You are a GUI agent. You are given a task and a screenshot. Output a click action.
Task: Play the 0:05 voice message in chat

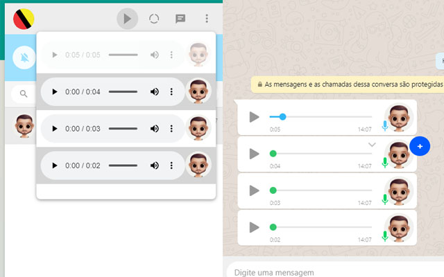click(255, 117)
